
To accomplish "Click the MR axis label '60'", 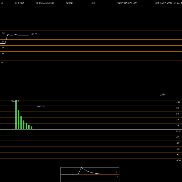I will click(178, 114).
